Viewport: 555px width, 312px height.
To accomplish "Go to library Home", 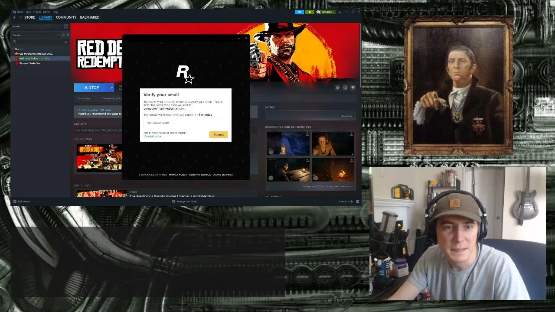I will (16, 26).
